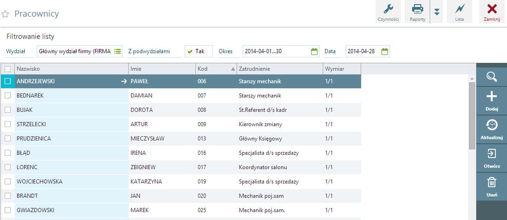Select the WOJCIECHOWSKA surname cell

pyautogui.click(x=71, y=181)
